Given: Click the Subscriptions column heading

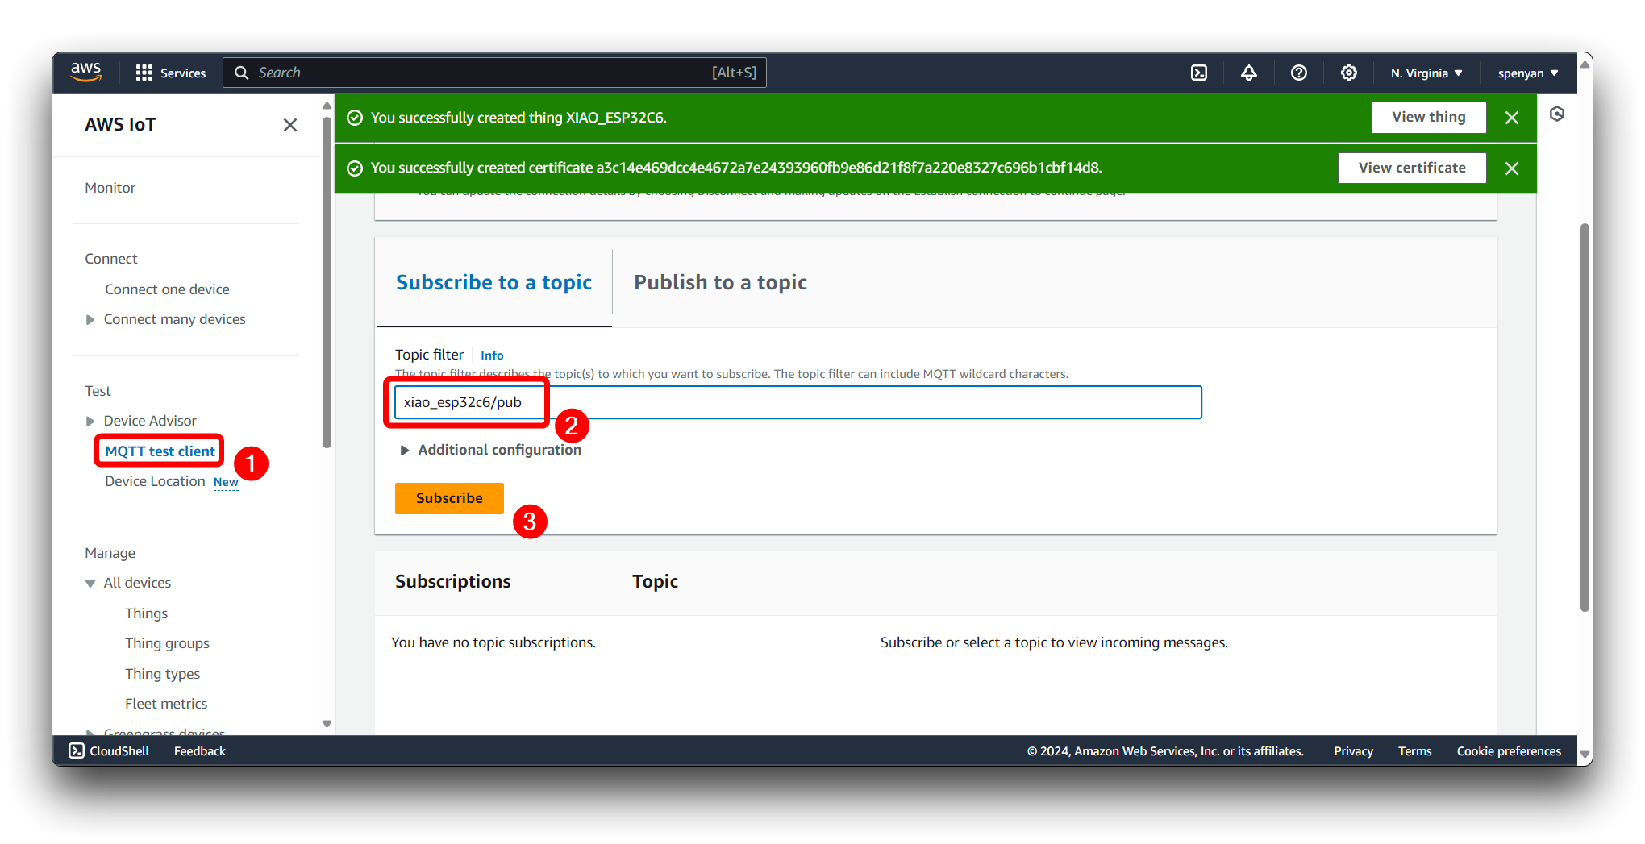Looking at the screenshot, I should (x=452, y=582).
